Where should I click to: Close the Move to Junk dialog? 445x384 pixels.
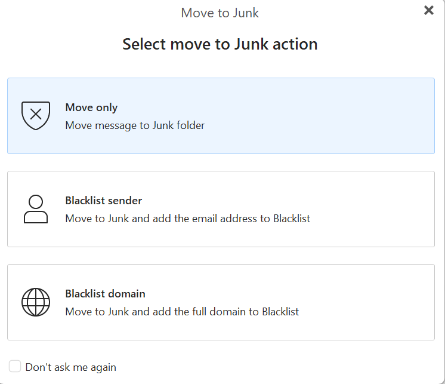pyautogui.click(x=428, y=10)
